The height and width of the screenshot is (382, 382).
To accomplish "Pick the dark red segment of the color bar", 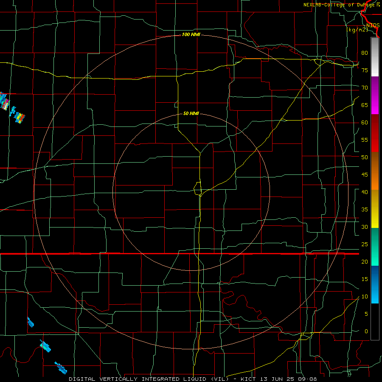I will coord(375,133).
